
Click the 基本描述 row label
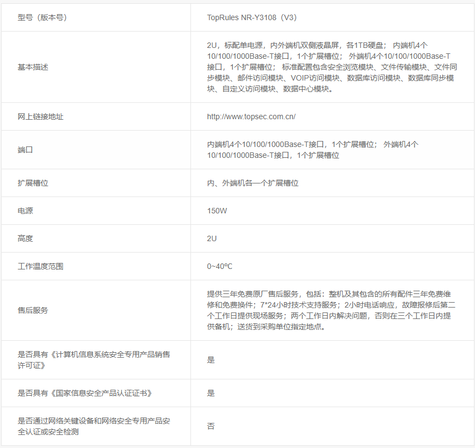coord(33,67)
